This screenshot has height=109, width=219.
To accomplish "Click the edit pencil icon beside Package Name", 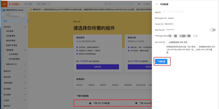I will coord(197,36).
